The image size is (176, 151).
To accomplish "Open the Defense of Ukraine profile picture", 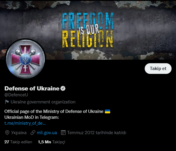I will point(25,59).
